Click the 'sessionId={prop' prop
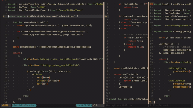Viewport: 193px width, 108px height. tap(182, 84)
